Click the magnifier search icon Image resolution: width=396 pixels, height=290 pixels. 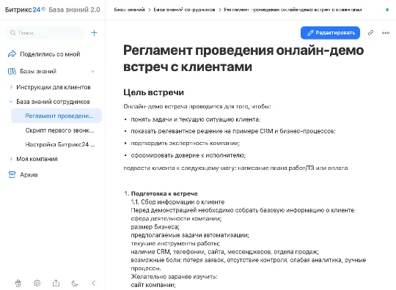12,33
